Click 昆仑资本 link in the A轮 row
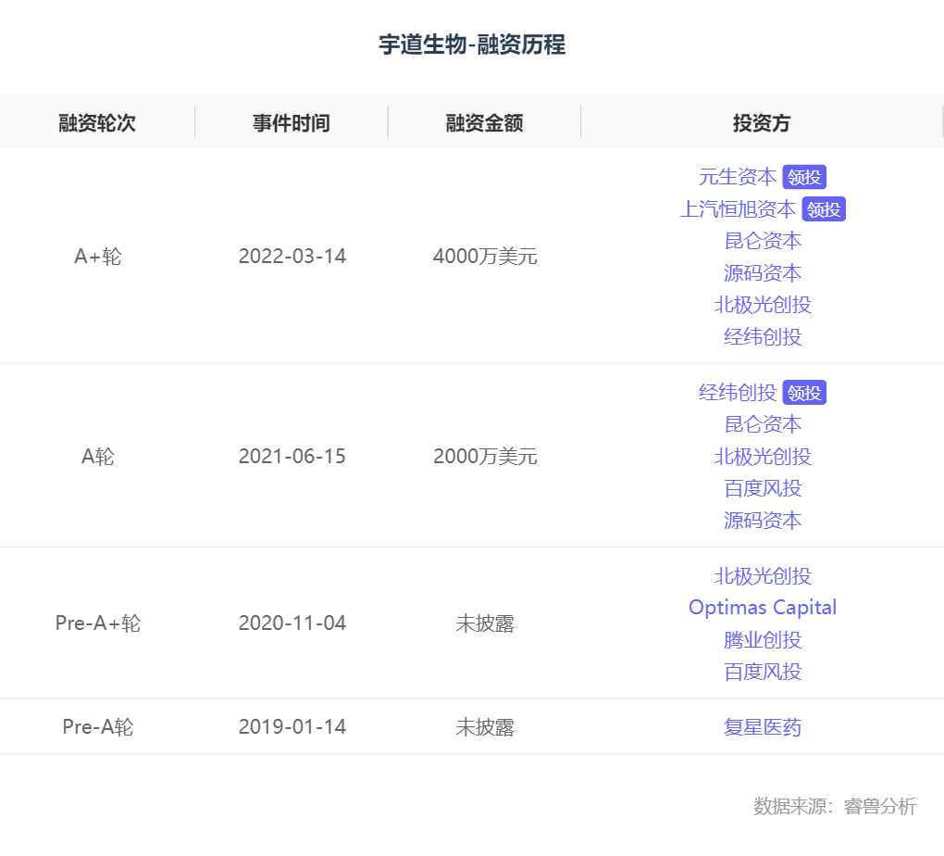 click(763, 424)
